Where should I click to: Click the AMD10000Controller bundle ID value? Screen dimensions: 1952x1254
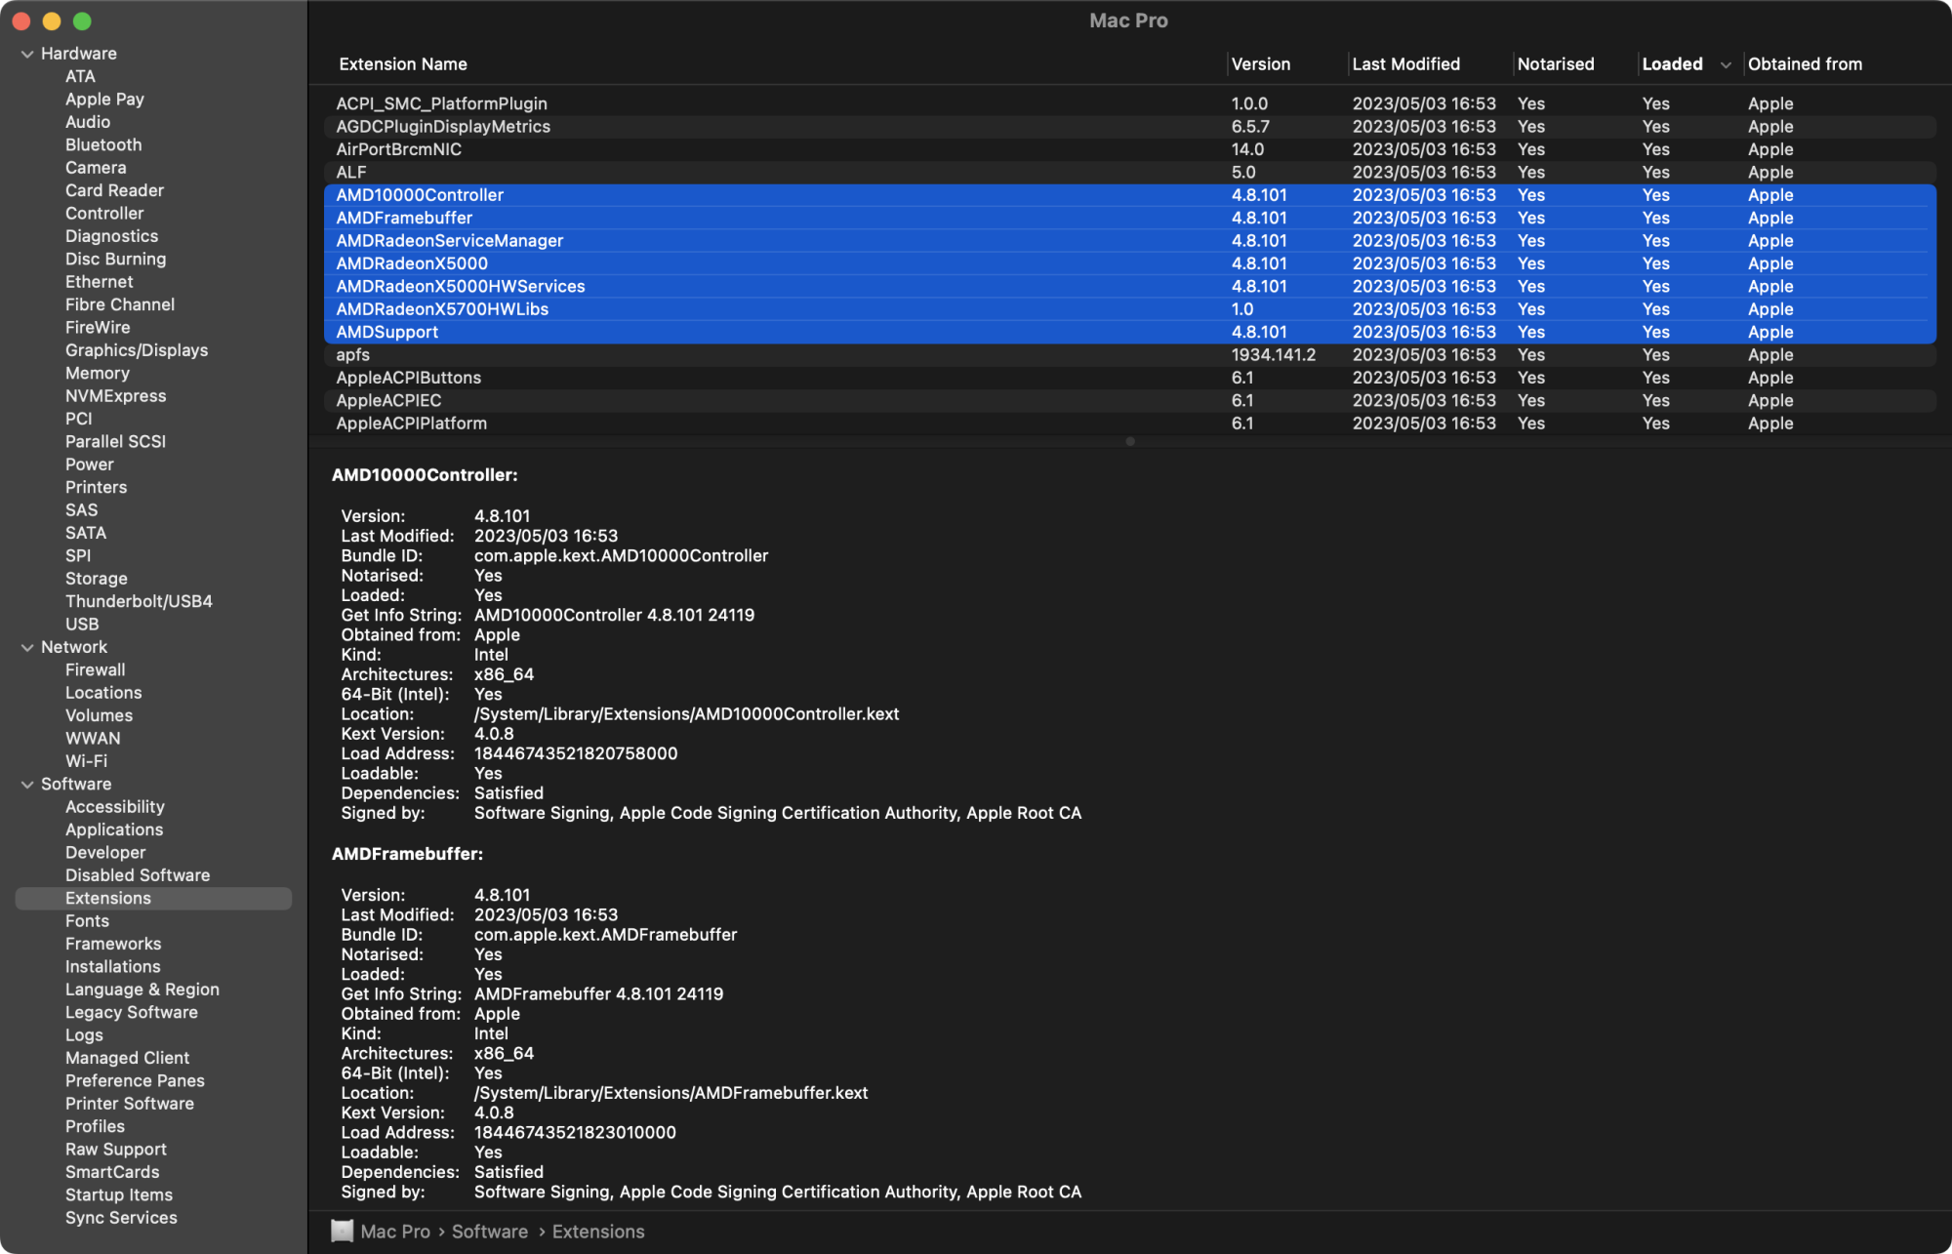(621, 556)
